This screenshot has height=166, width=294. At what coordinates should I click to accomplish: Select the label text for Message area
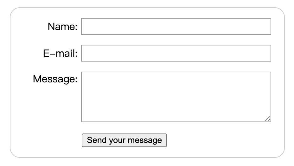click(55, 79)
